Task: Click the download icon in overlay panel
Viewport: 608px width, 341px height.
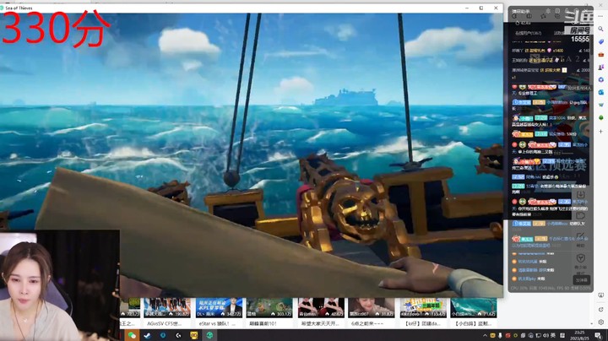Action: 580,195
